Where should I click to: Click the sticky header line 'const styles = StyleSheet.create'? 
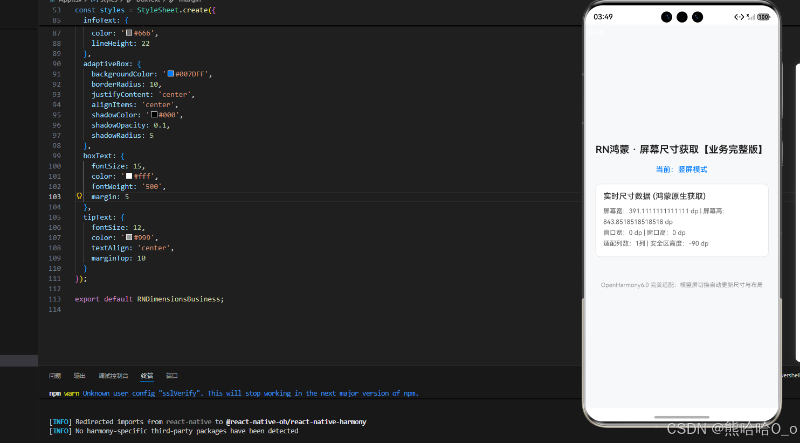(145, 10)
